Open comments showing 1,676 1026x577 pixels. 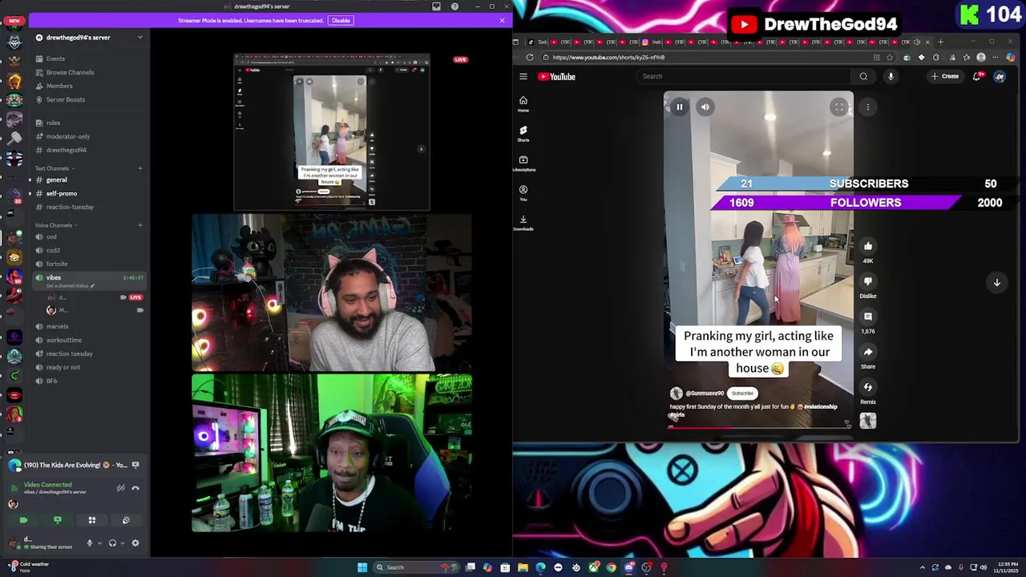pyautogui.click(x=868, y=317)
